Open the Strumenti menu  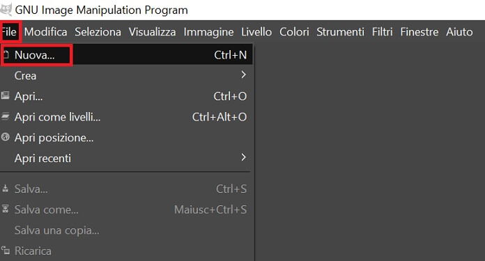pos(340,32)
